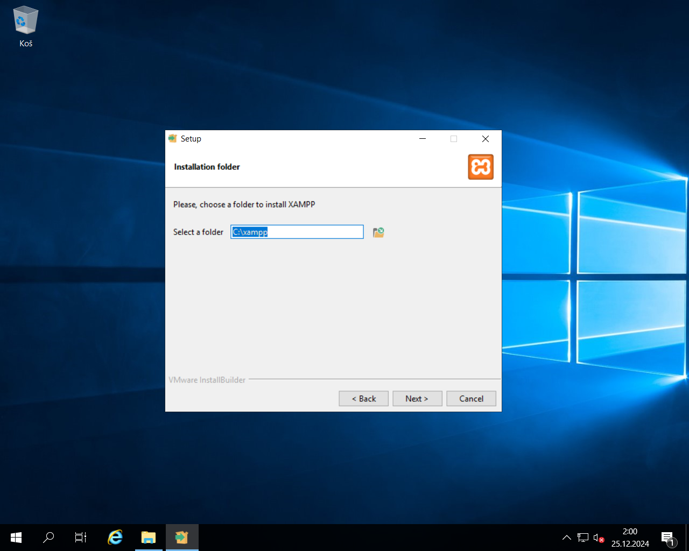Open network status from system tray
This screenshot has width=689, height=551.
tap(583, 537)
